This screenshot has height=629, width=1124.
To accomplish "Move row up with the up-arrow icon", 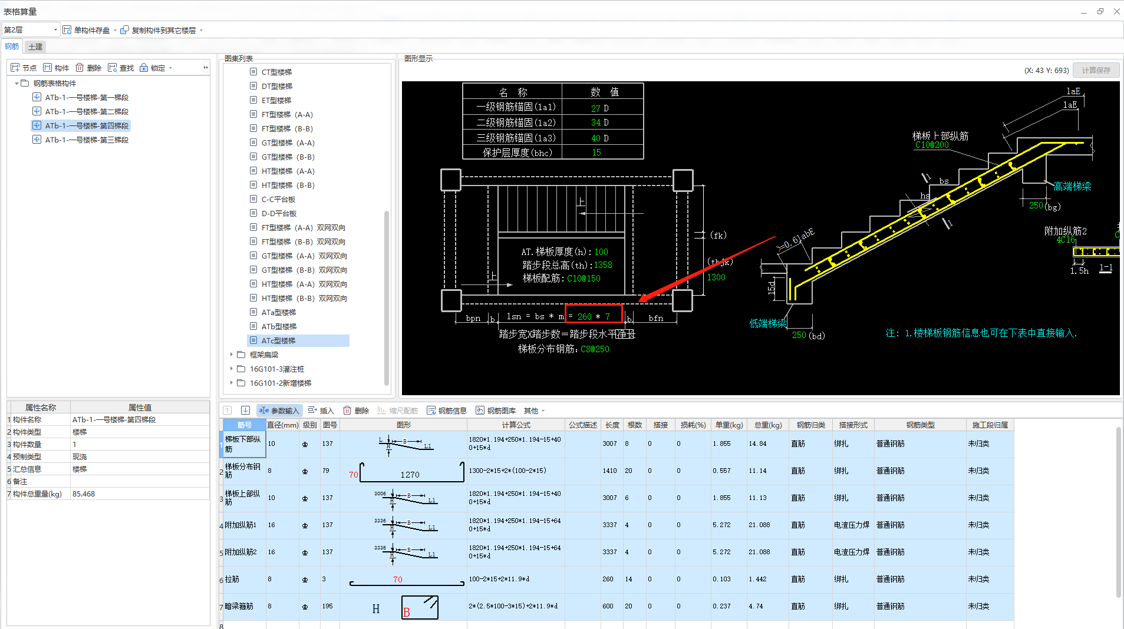I will [228, 410].
